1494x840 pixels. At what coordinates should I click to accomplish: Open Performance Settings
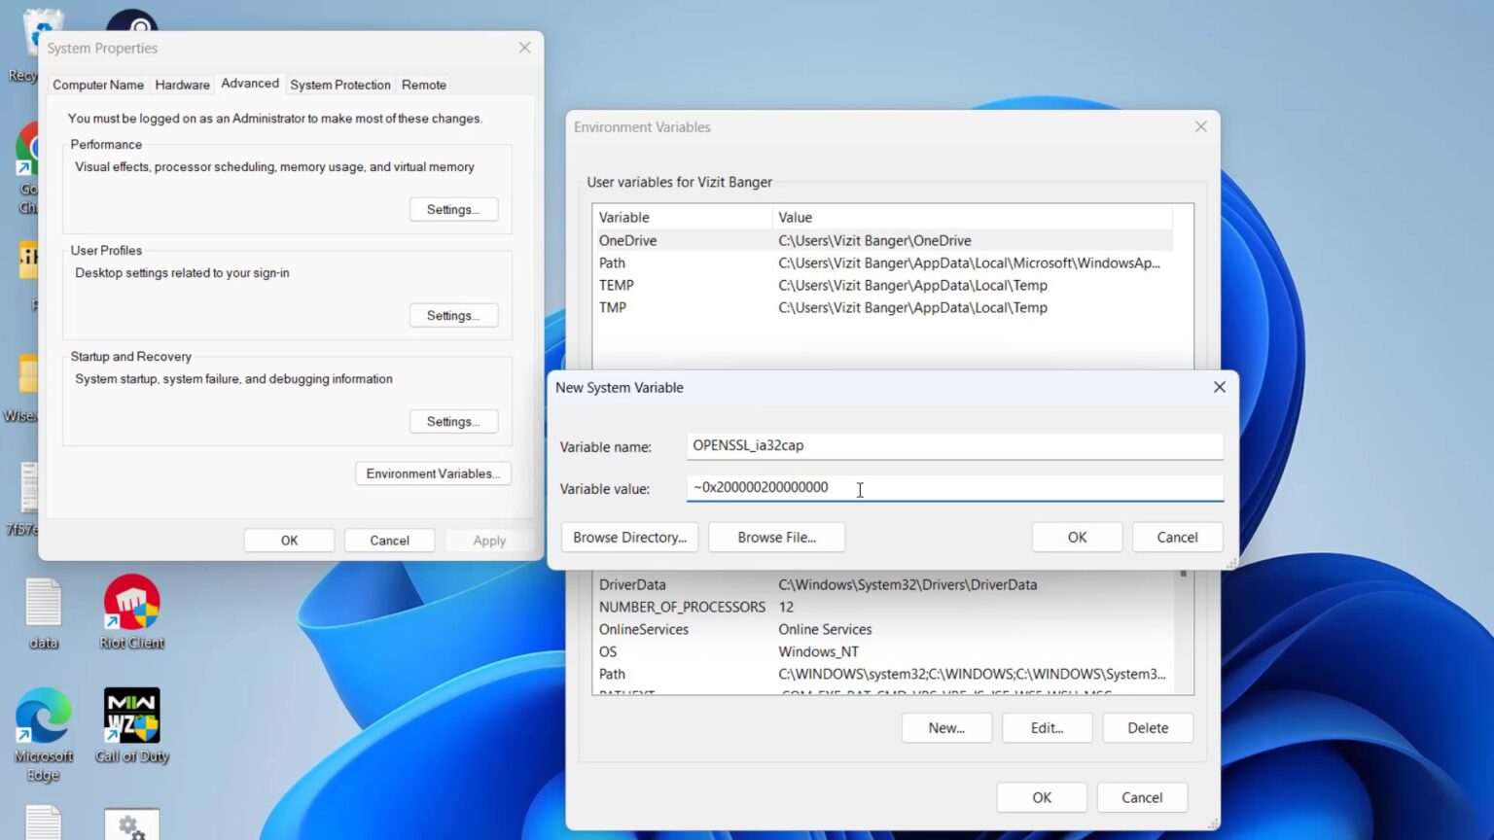pos(453,210)
